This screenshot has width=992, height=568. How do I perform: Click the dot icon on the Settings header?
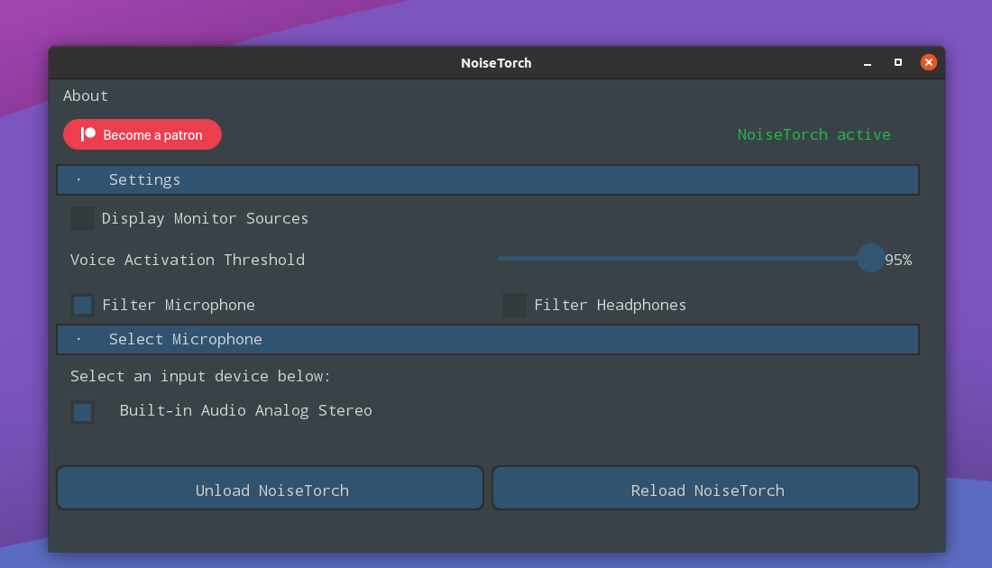[x=78, y=179]
